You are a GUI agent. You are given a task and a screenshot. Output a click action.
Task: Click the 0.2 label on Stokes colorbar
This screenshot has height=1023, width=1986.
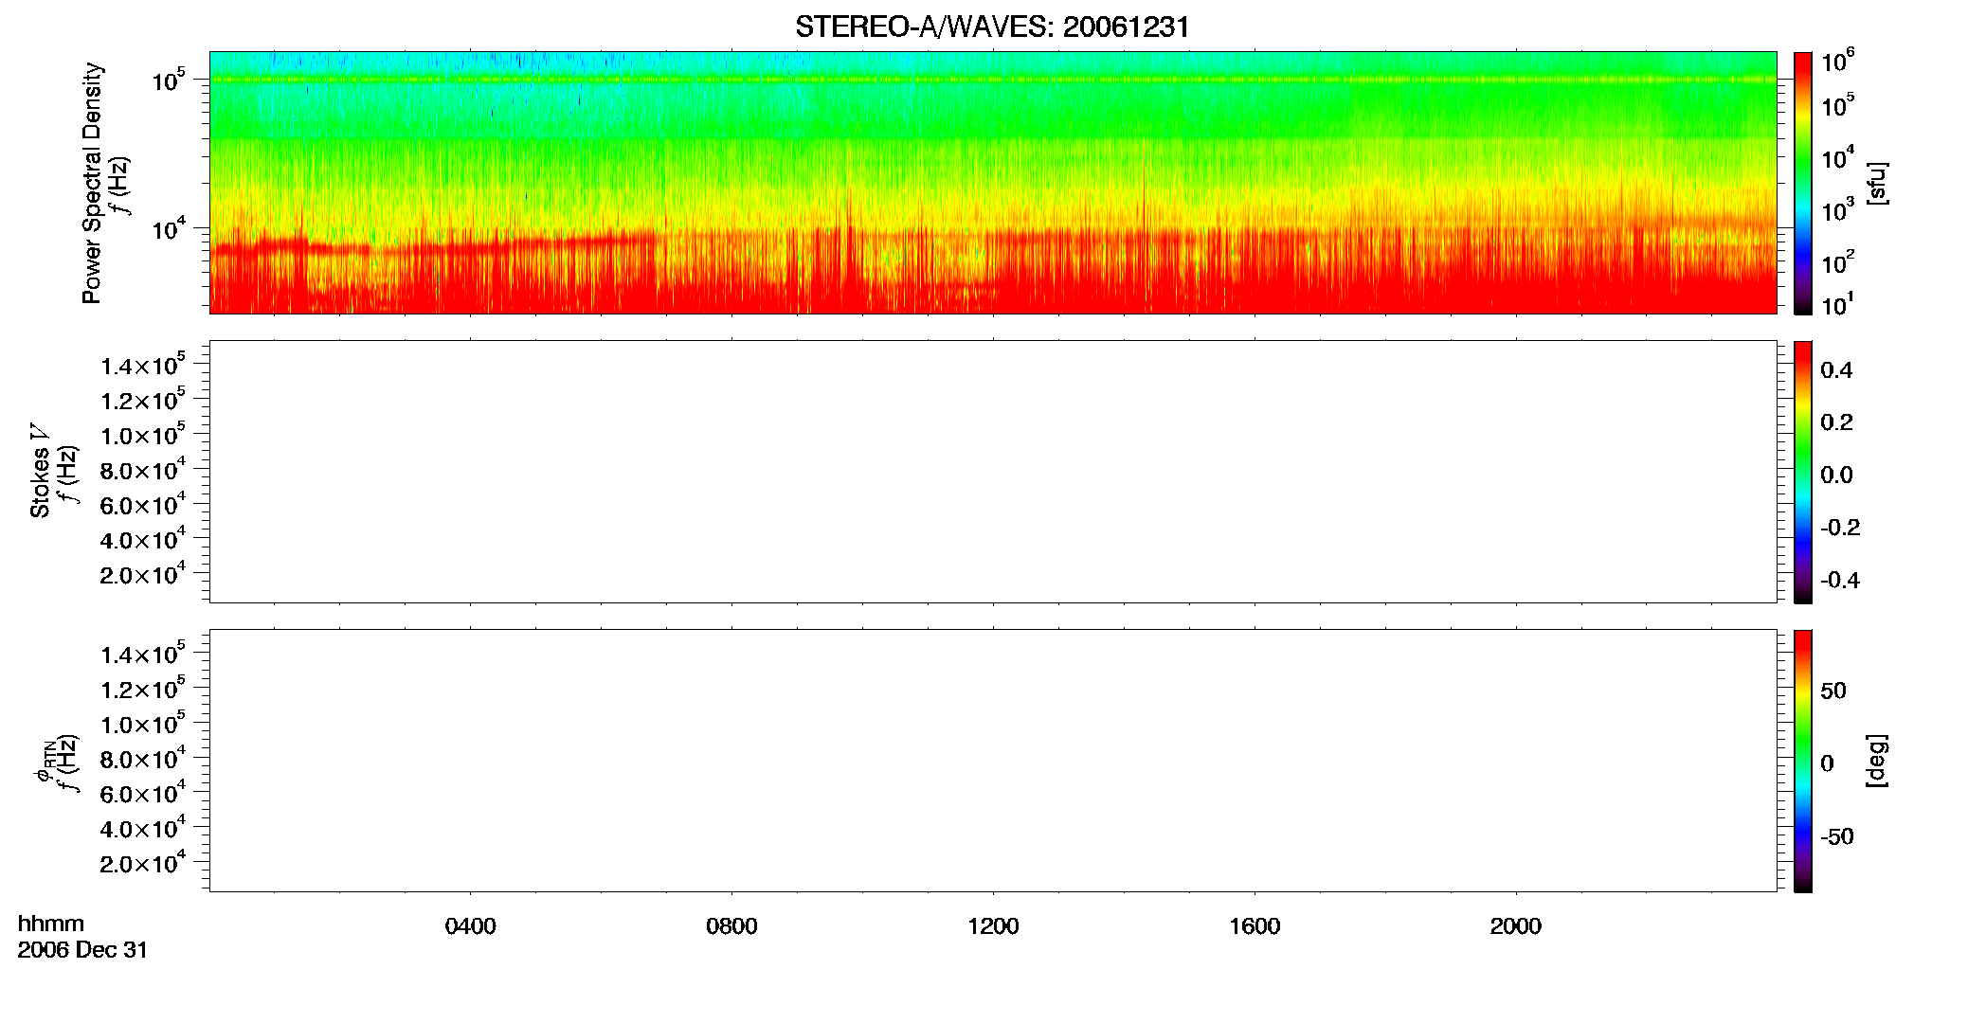(x=1836, y=422)
